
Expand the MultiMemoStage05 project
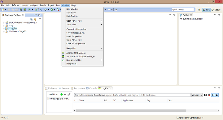click(4, 32)
